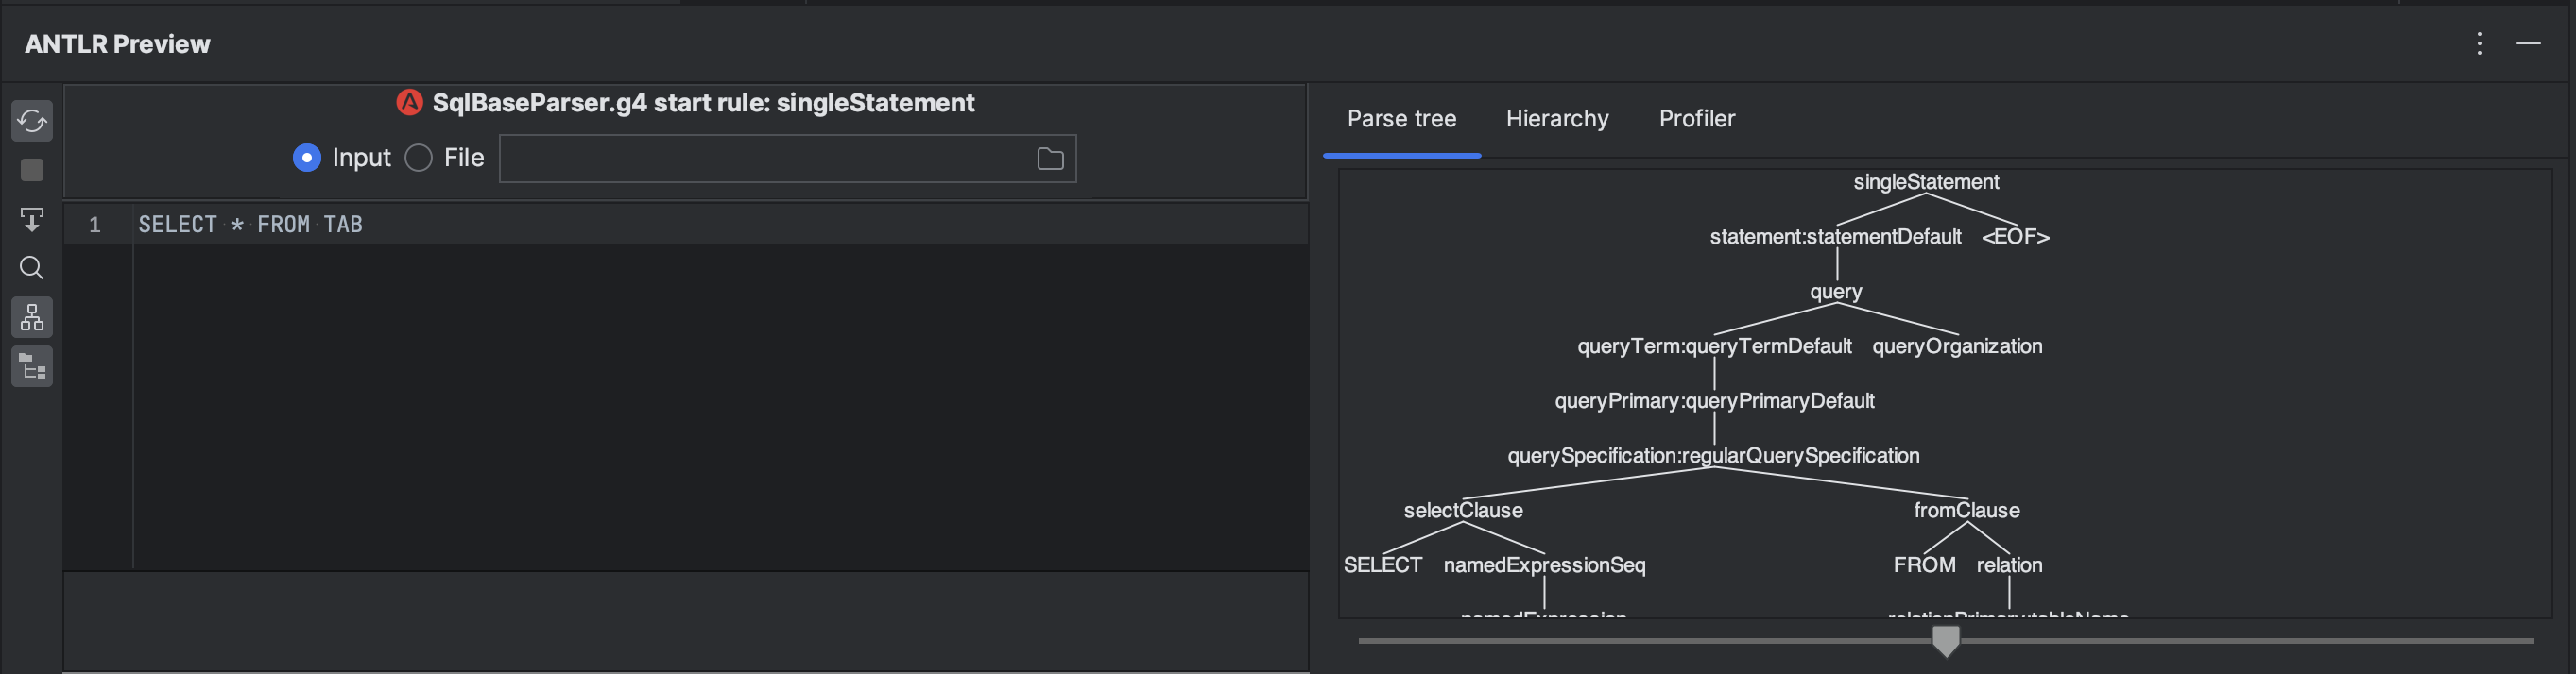This screenshot has height=674, width=2576.
Task: Click the magnifier search icon
Action: point(32,267)
